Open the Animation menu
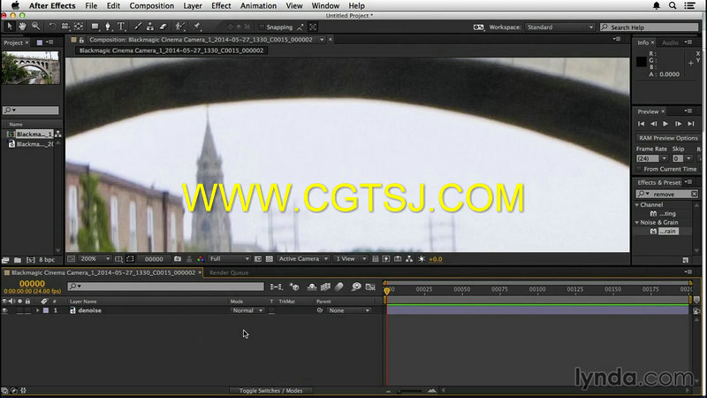The image size is (707, 398). click(x=258, y=6)
